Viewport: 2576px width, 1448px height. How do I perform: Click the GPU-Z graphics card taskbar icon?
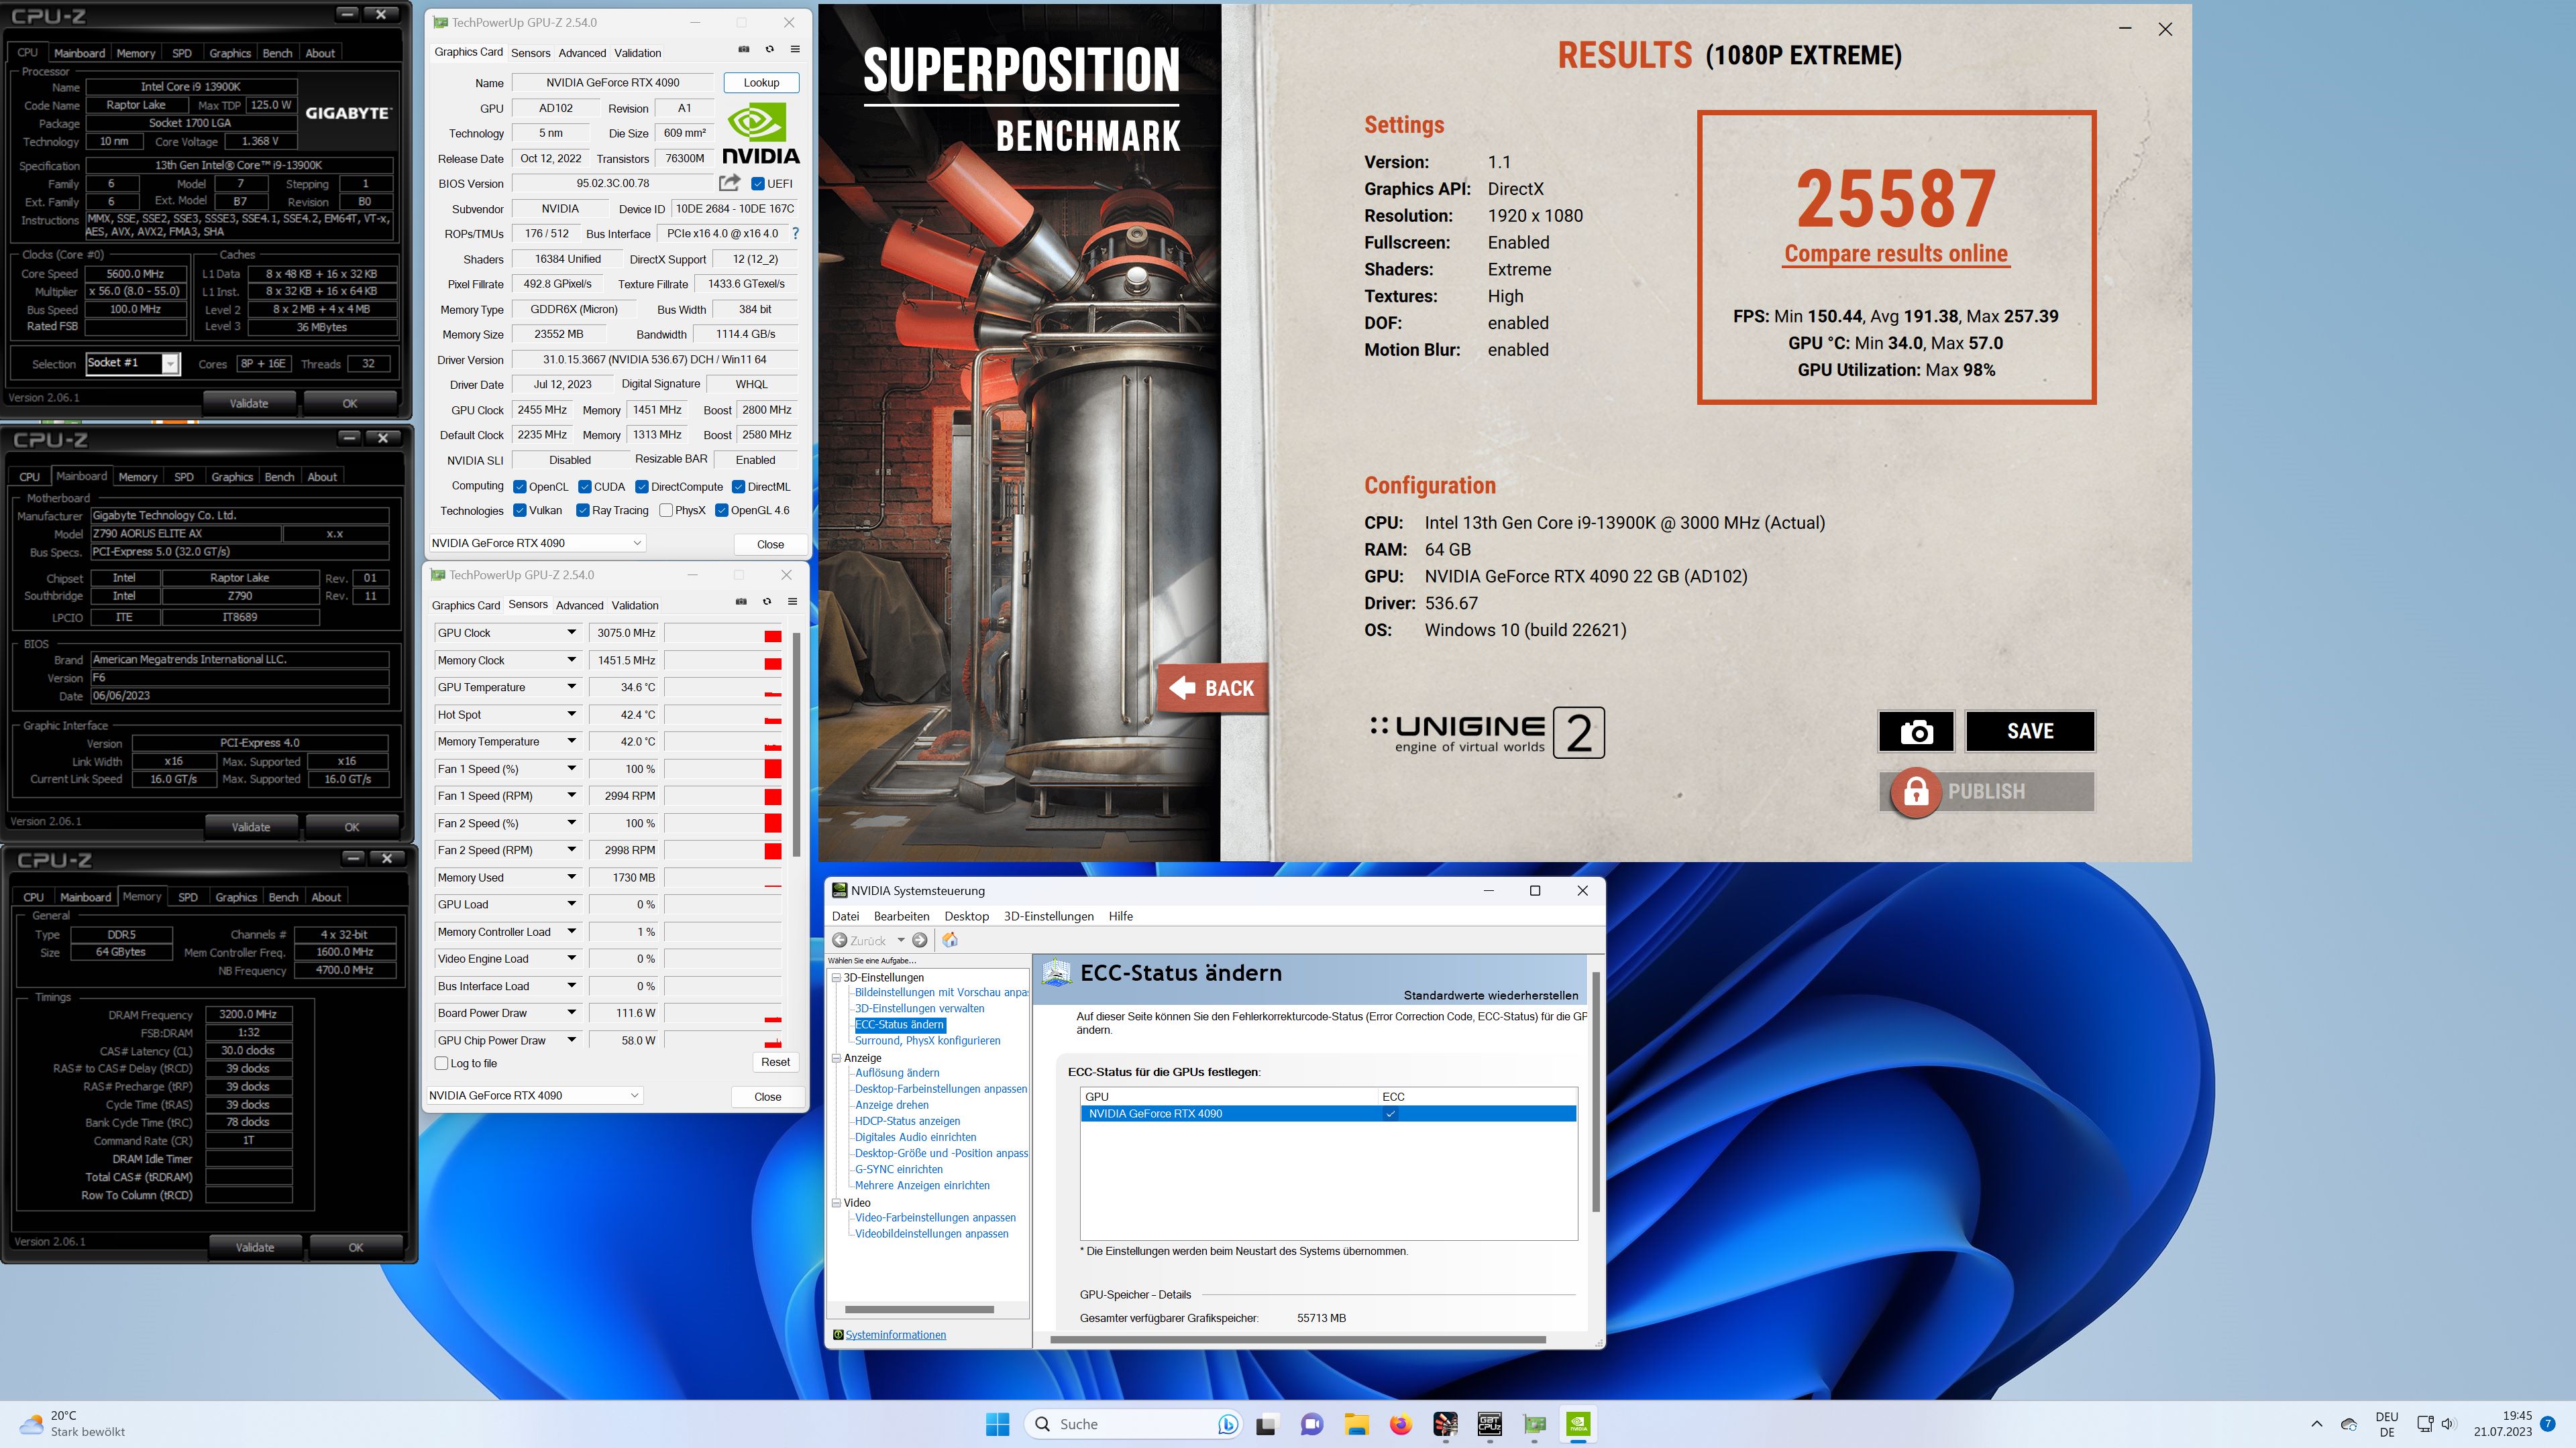coord(1535,1424)
